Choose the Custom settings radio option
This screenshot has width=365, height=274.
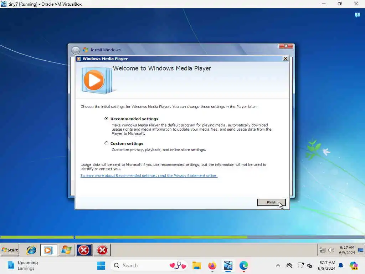point(106,143)
